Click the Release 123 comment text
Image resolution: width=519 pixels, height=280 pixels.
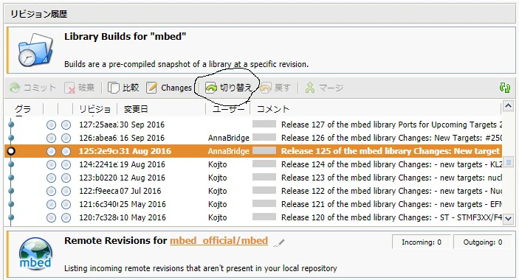391,178
